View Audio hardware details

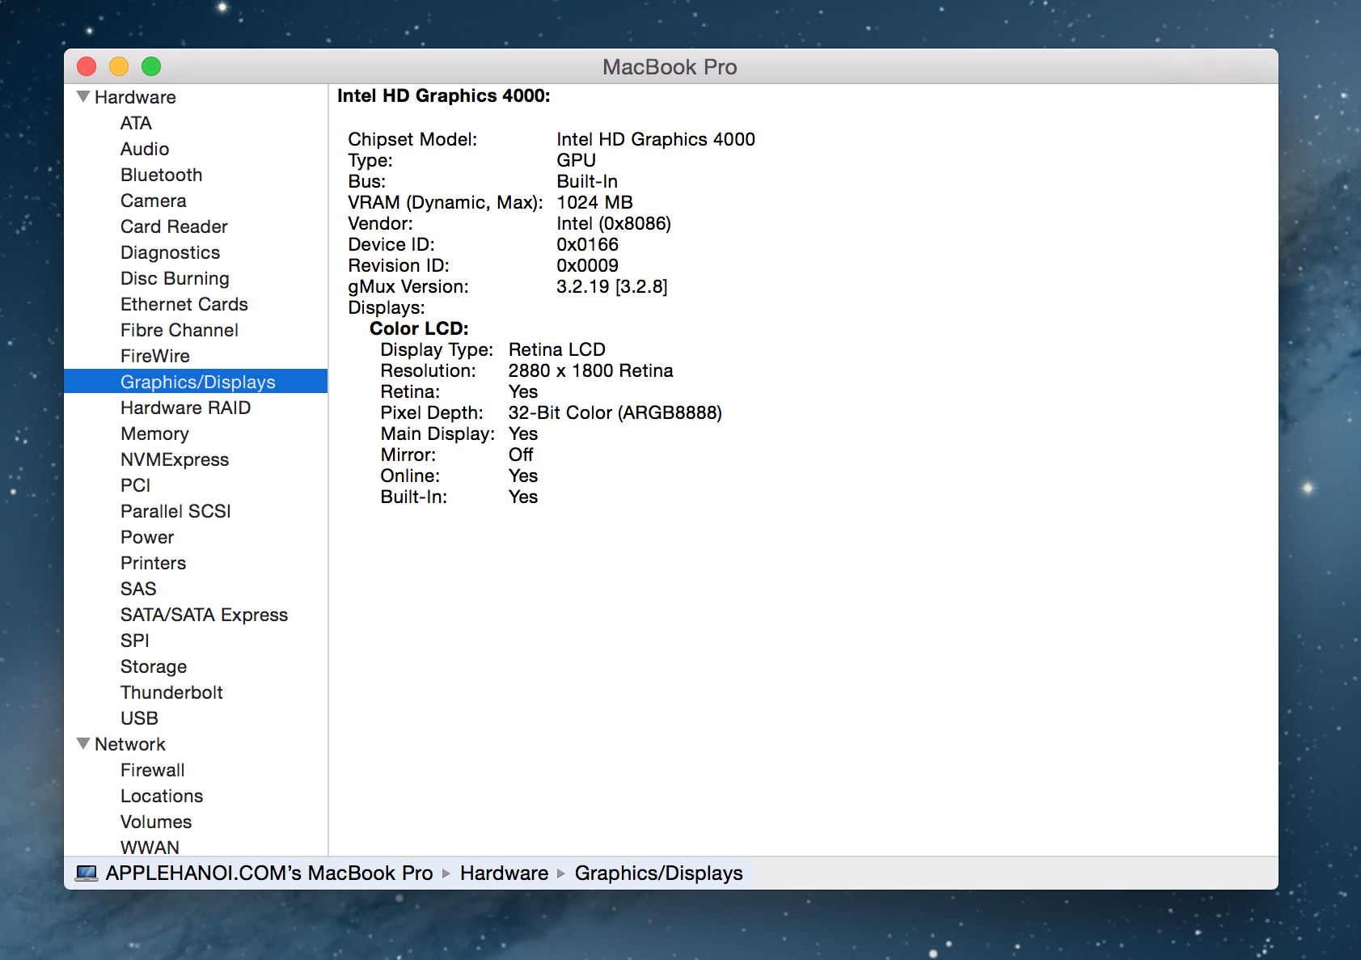tap(144, 149)
